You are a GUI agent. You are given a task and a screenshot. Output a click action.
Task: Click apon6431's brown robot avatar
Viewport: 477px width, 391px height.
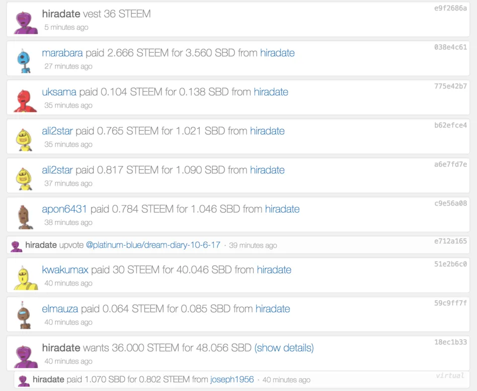[x=25, y=216]
